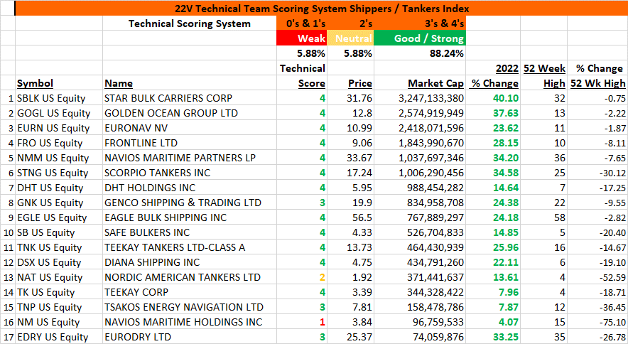Click the GOLDEN OCEAN GROUP LTD name cell
628x344 pixels.
[x=190, y=113]
